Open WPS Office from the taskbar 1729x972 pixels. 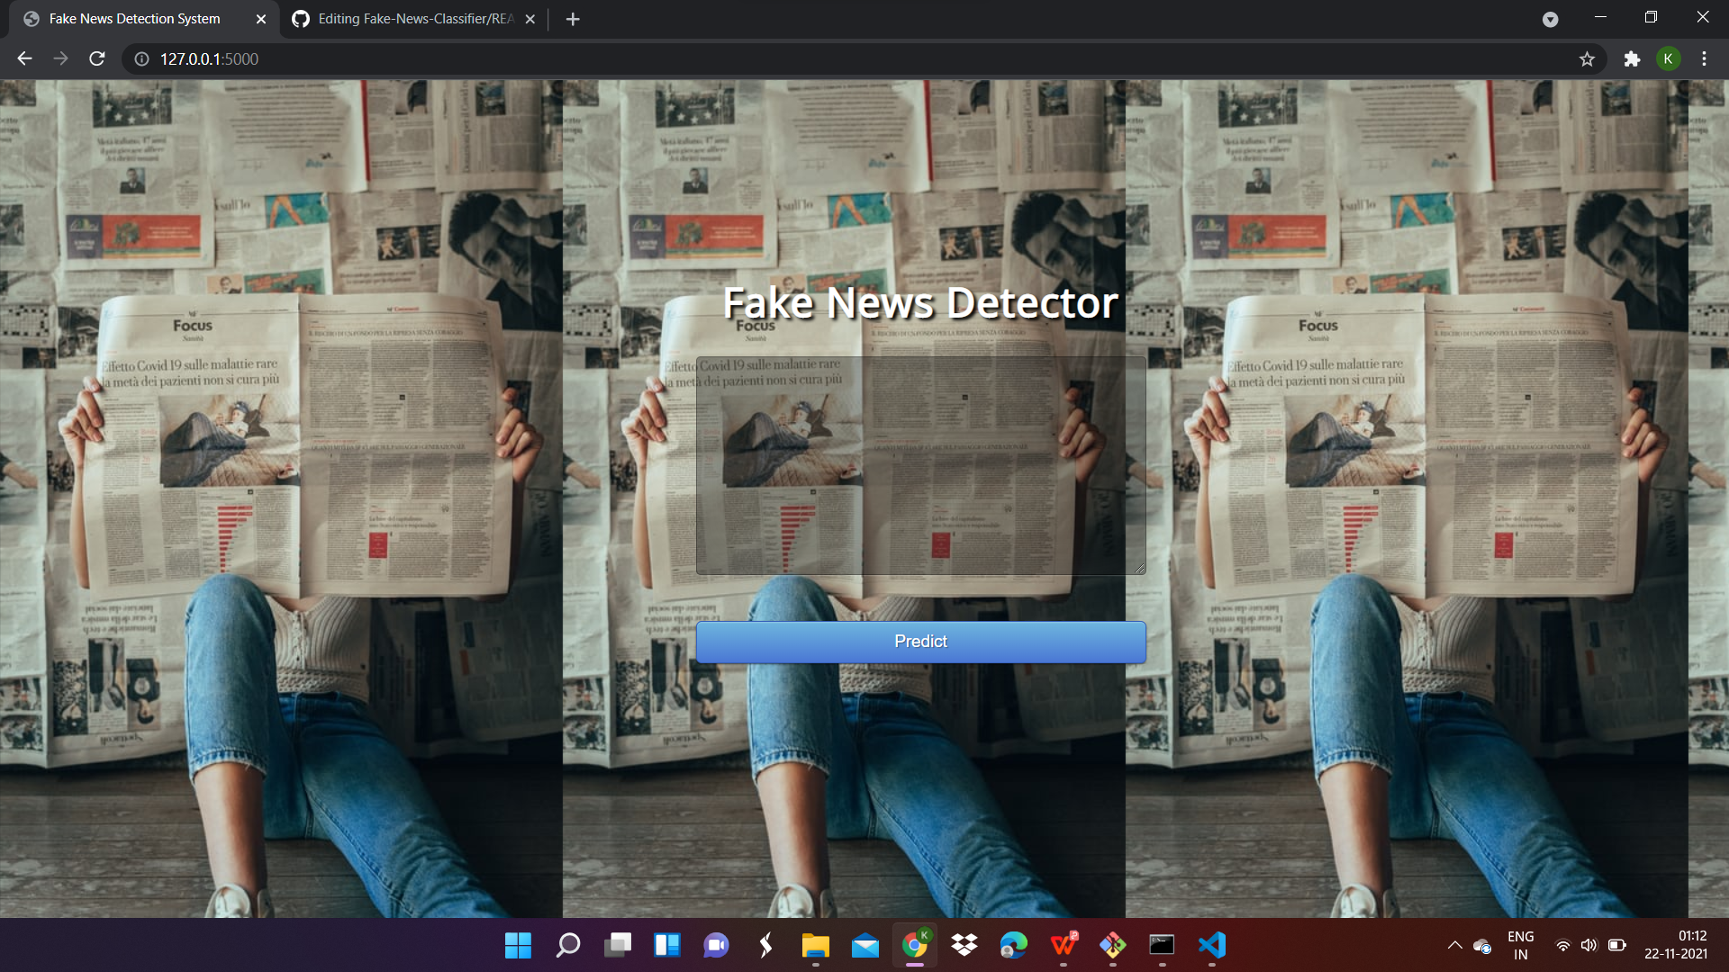pyautogui.click(x=1063, y=946)
